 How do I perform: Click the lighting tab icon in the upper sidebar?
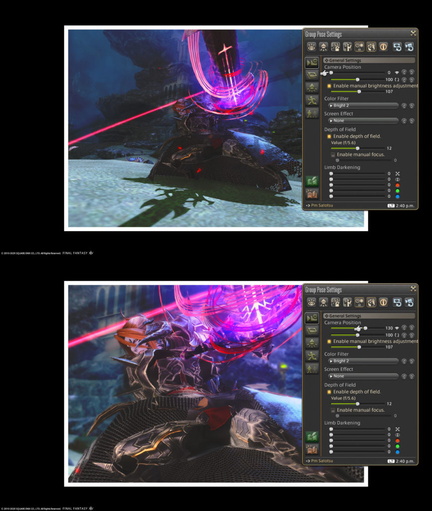(x=312, y=87)
